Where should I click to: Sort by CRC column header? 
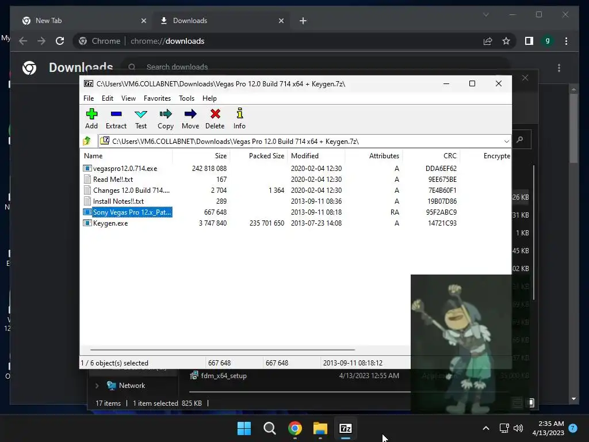[x=431, y=155]
